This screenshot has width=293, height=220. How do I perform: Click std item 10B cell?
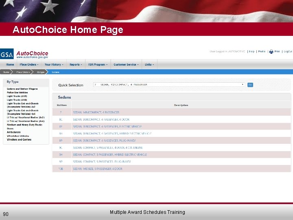[62, 169]
